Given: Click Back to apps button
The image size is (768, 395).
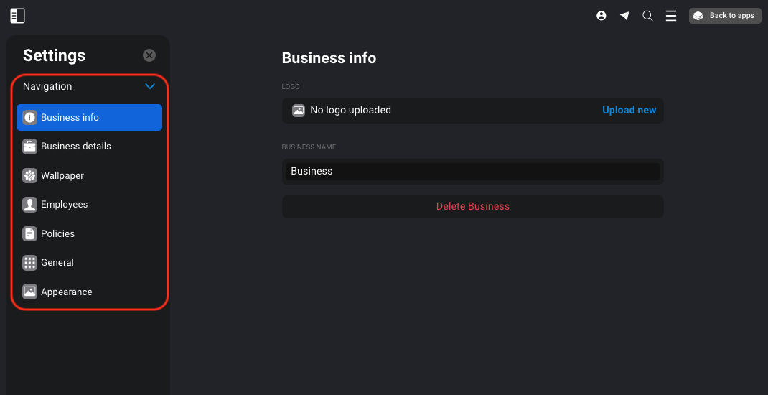Looking at the screenshot, I should pyautogui.click(x=725, y=16).
